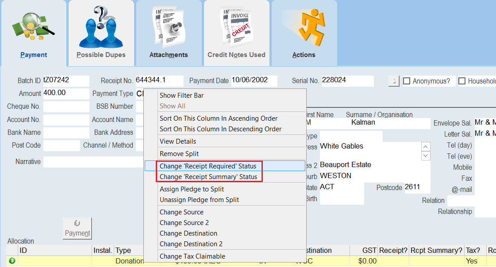Click the Postcode field 2611
Viewport: 496px width, 267px height.
pos(417,187)
